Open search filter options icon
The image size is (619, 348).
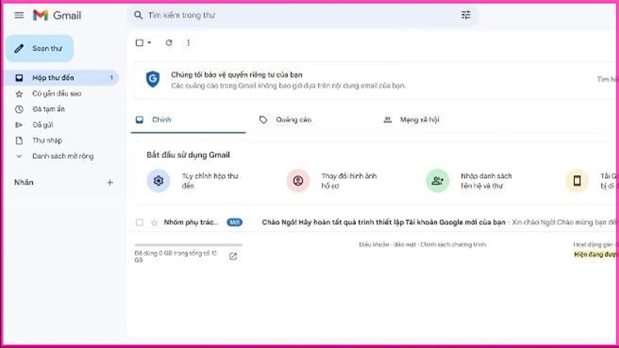pyautogui.click(x=466, y=15)
